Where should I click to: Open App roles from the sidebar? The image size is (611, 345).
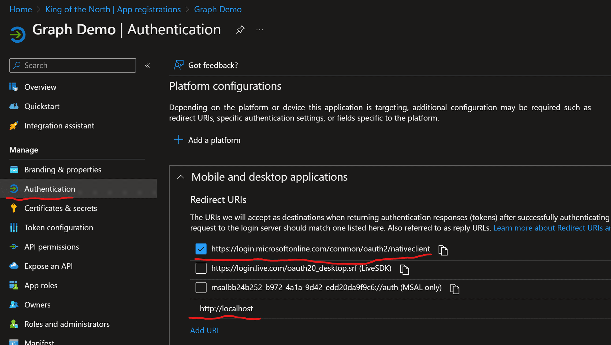pos(41,285)
